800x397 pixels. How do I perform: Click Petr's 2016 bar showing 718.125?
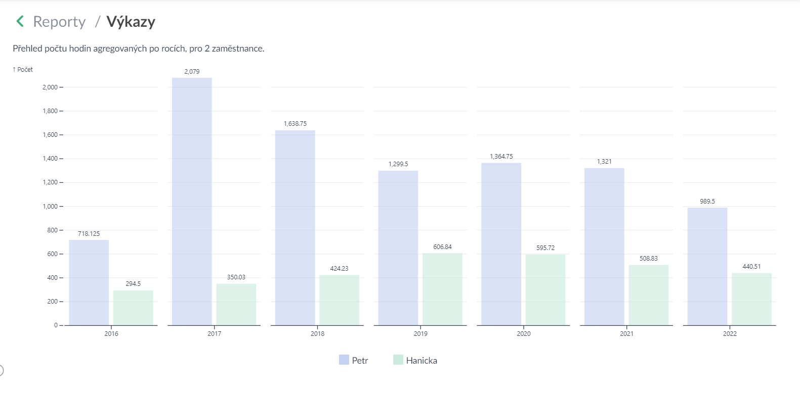click(89, 283)
